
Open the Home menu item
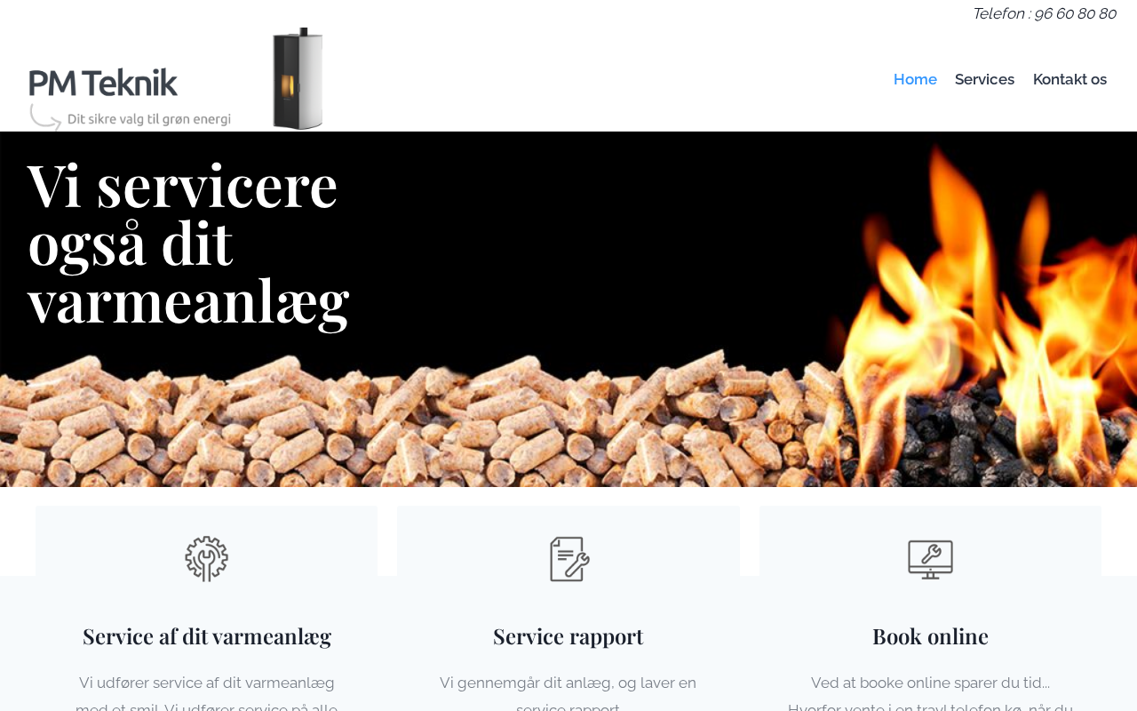point(915,79)
